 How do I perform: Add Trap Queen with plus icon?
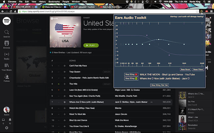pos(65,72)
